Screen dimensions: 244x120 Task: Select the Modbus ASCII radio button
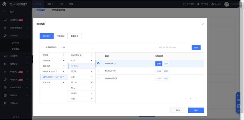pos(98,78)
